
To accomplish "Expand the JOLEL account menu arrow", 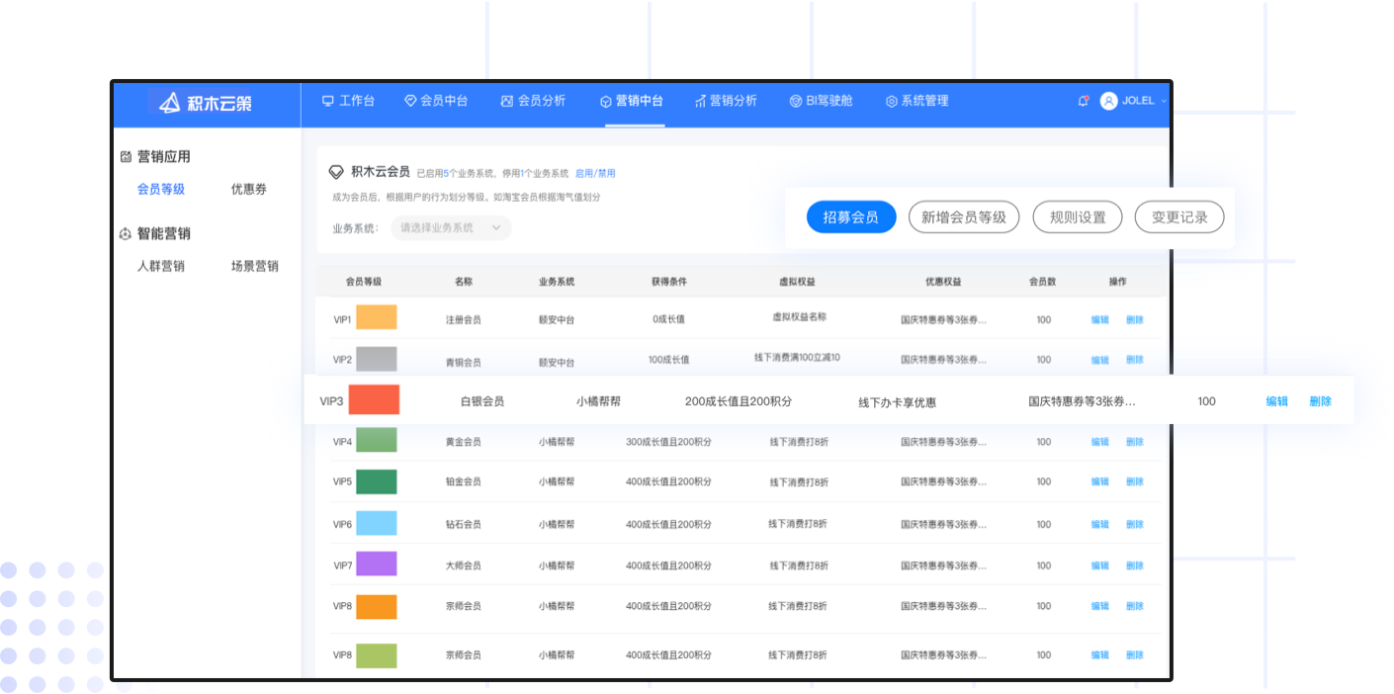I will click(1164, 101).
